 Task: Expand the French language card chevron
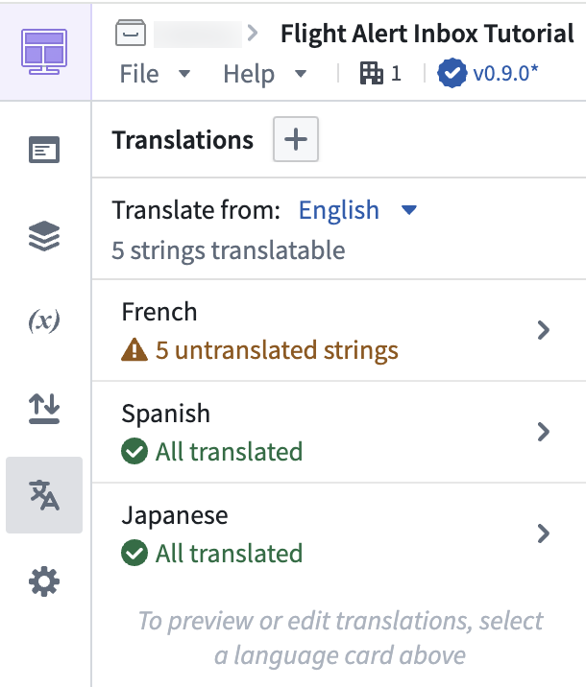click(x=544, y=330)
